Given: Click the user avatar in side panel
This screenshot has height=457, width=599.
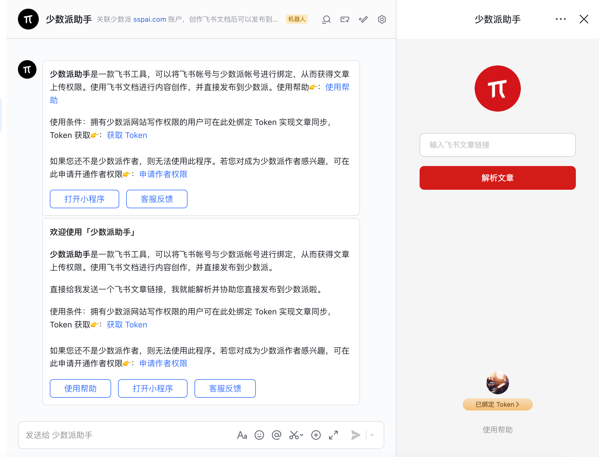Looking at the screenshot, I should tap(497, 383).
